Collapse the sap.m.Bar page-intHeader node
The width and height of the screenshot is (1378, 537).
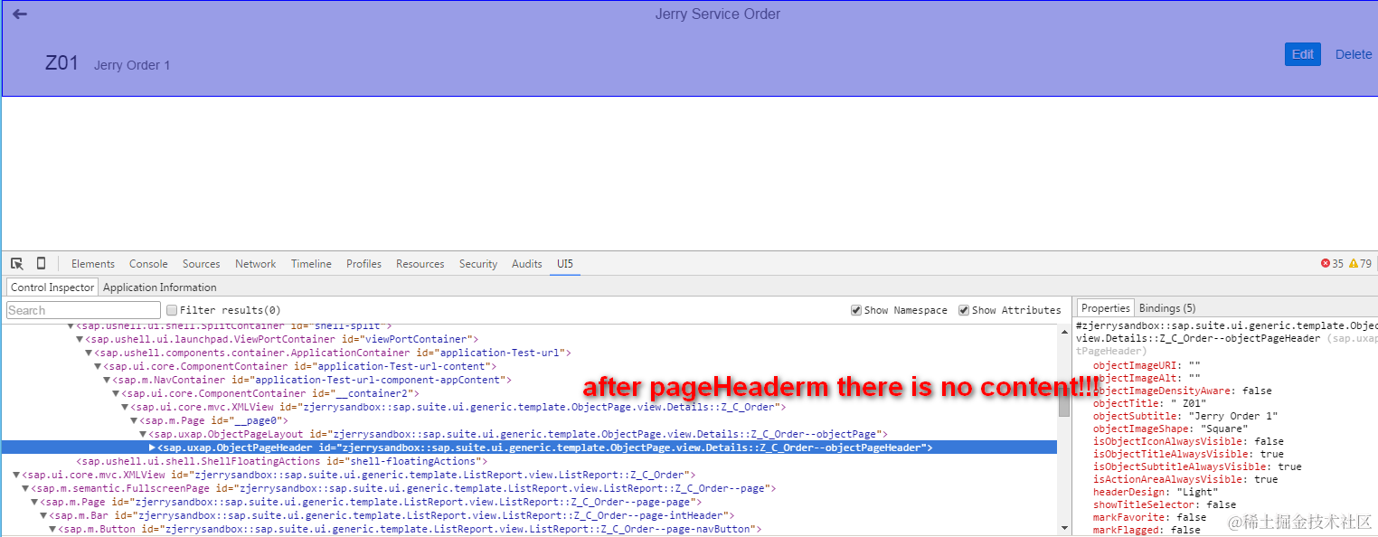coord(43,515)
